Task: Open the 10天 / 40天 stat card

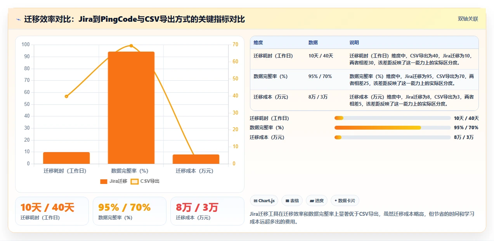Action: 52,211
